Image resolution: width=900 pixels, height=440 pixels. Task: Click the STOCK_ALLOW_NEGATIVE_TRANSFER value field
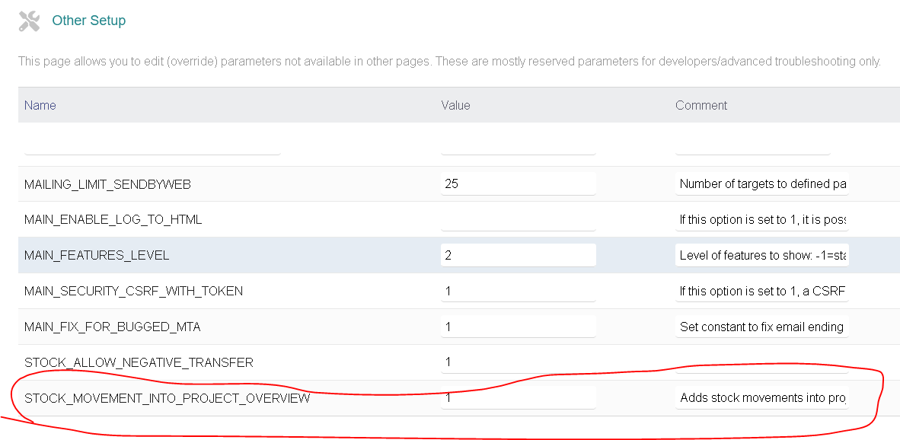pyautogui.click(x=519, y=362)
